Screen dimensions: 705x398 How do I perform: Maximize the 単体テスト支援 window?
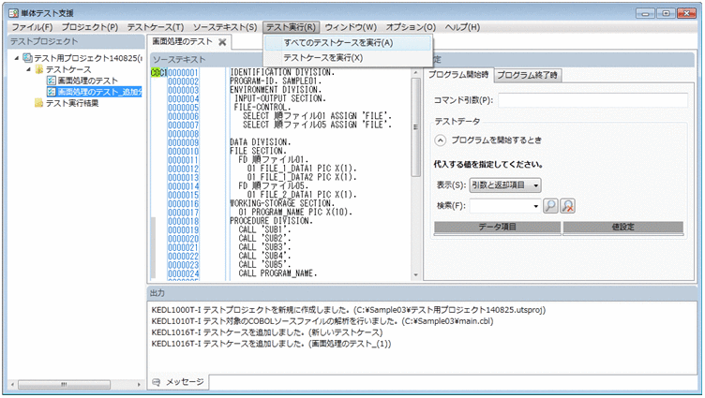tap(666, 13)
